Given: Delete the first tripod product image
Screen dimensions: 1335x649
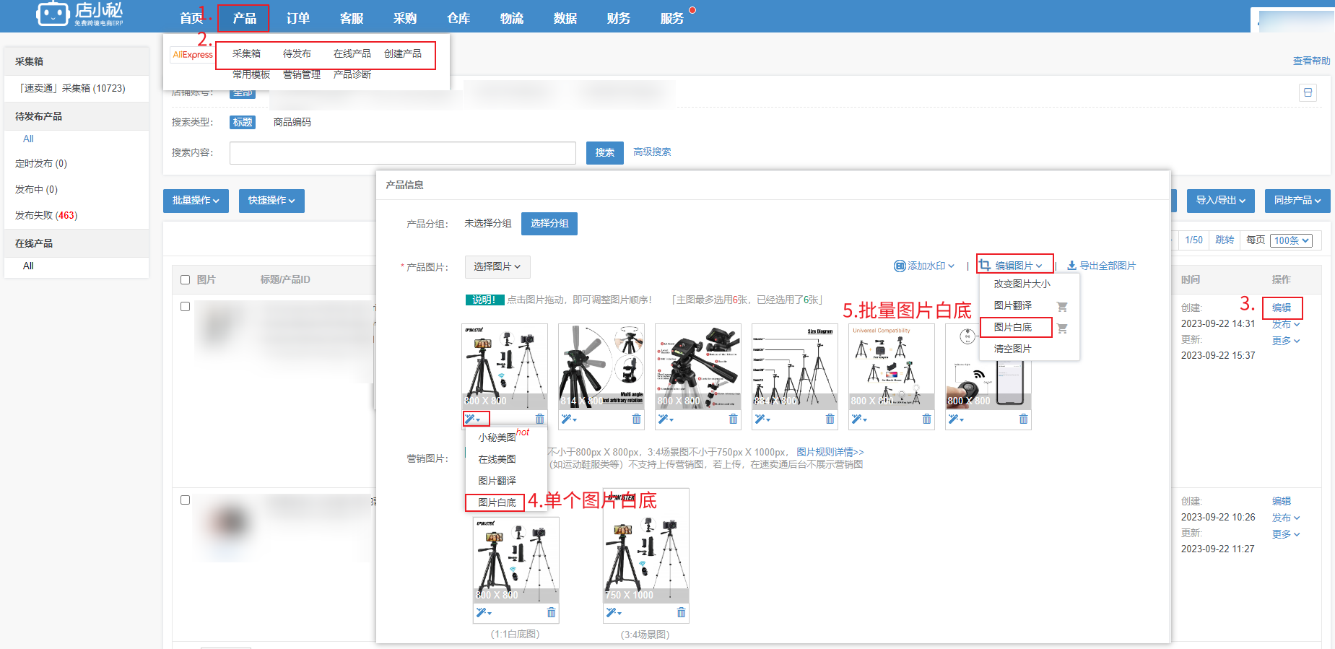Looking at the screenshot, I should [x=539, y=419].
